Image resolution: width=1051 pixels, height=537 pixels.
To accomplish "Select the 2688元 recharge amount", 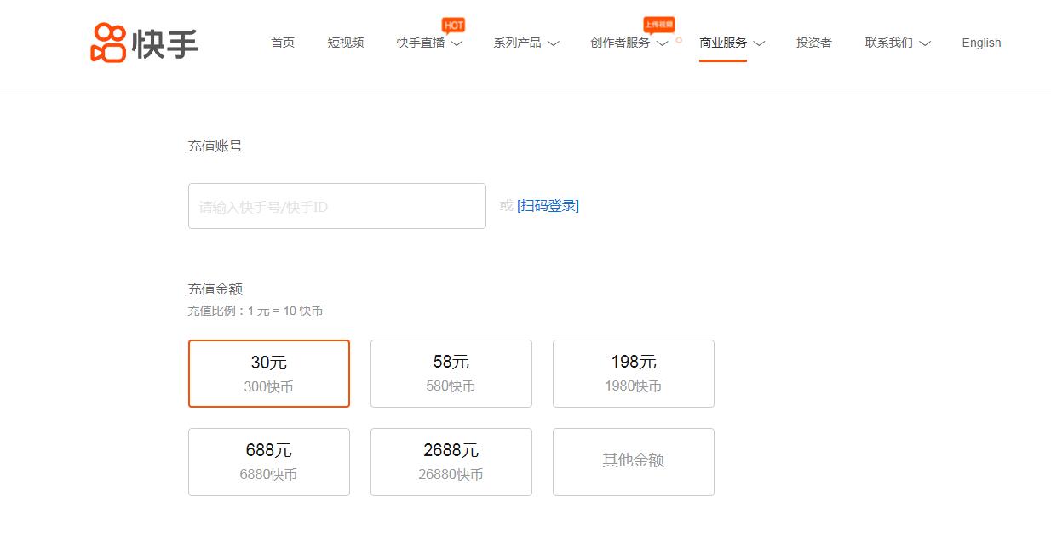I will tap(451, 461).
